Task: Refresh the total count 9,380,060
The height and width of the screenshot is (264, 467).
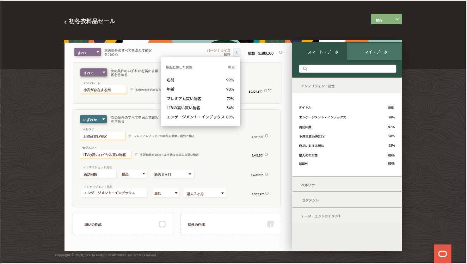Action: tap(281, 53)
